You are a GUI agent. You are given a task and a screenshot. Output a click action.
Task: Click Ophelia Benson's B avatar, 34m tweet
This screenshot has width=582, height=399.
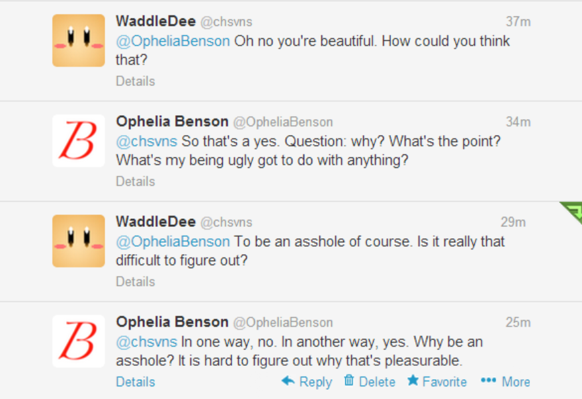tap(79, 140)
